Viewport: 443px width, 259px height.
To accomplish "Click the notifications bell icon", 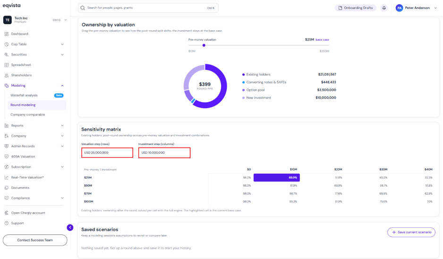I will point(384,8).
